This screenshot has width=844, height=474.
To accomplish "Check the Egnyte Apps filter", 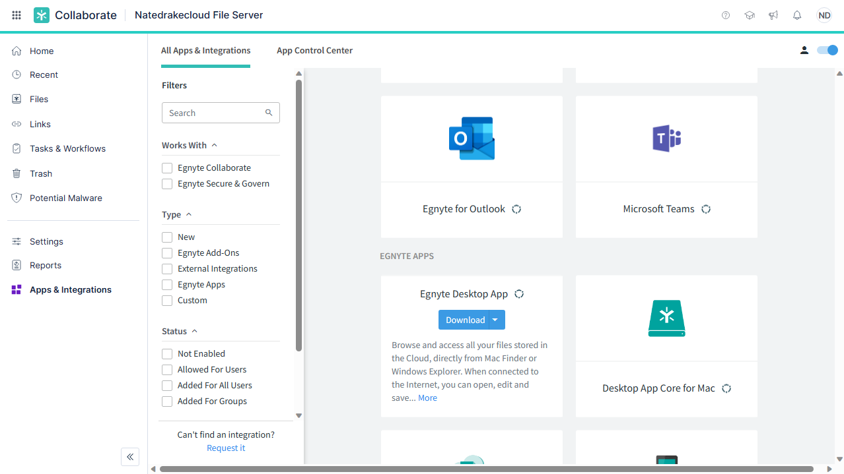I will tap(167, 285).
